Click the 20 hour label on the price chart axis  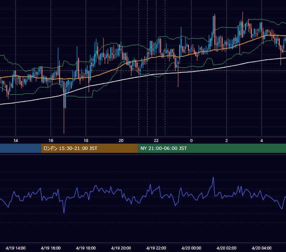(121, 141)
